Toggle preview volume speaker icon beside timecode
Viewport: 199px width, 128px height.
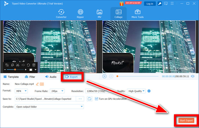(x=192, y=76)
